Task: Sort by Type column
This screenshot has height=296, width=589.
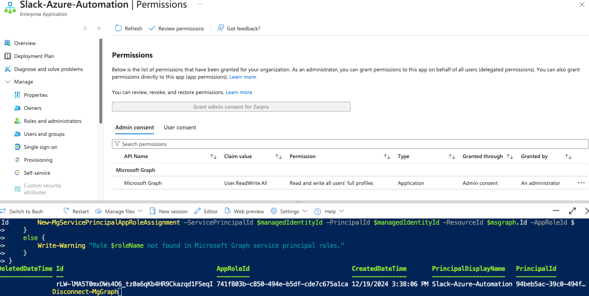Action: click(452, 157)
